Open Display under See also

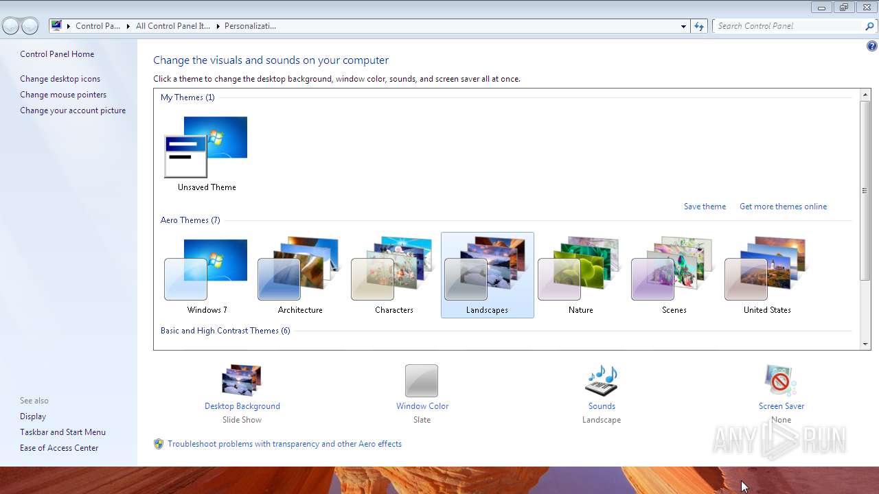33,416
